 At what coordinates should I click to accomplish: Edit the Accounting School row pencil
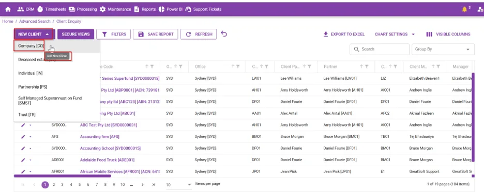tap(23, 148)
